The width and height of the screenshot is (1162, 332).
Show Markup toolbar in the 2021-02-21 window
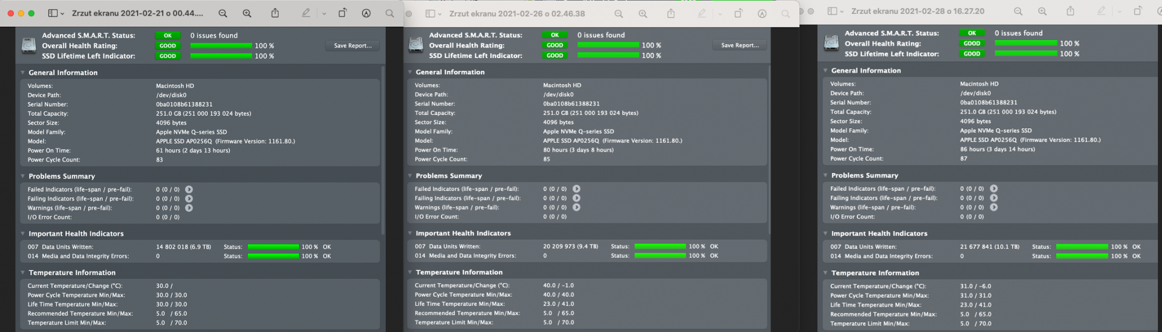coord(366,13)
